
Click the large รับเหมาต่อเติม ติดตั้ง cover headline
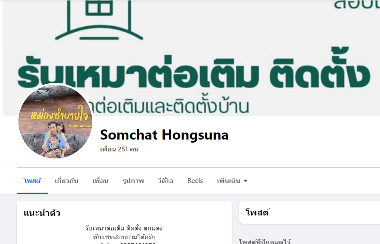(x=194, y=70)
